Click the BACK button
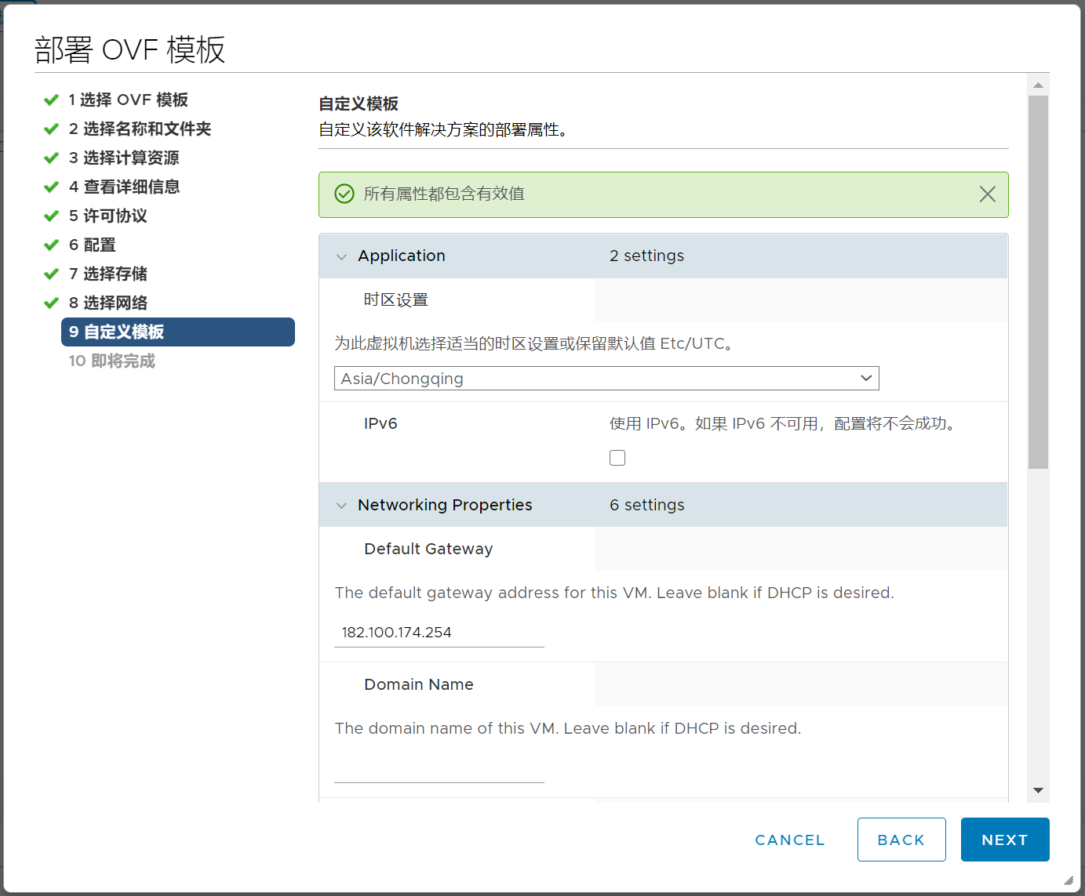This screenshot has width=1085, height=896. tap(901, 840)
